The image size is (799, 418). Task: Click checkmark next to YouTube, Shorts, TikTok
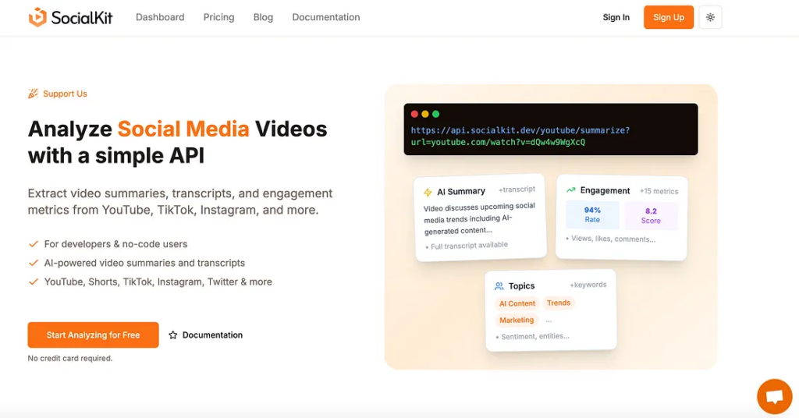click(34, 282)
